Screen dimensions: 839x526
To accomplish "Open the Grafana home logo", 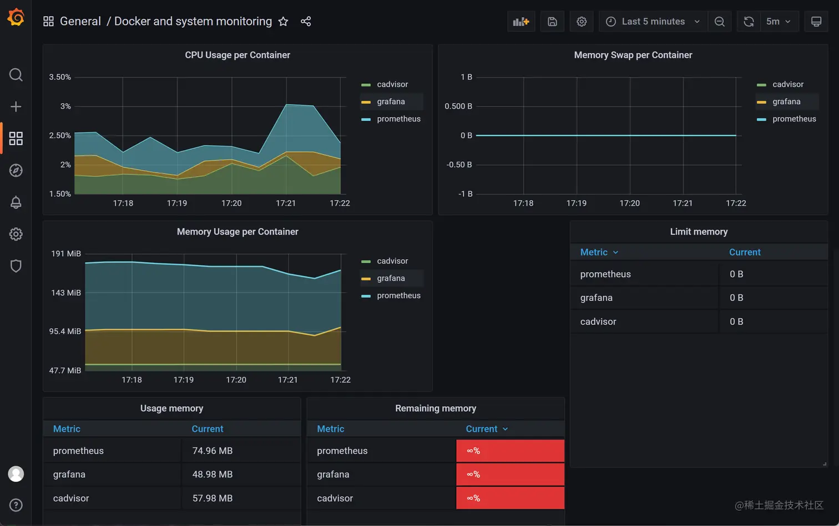I will pos(16,17).
